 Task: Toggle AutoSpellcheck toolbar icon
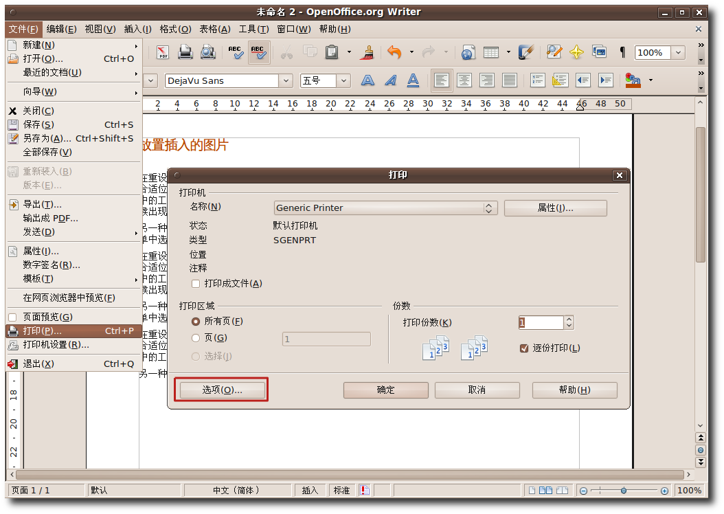[x=258, y=52]
